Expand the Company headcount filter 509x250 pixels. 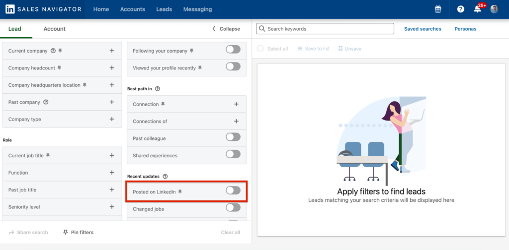coord(112,68)
